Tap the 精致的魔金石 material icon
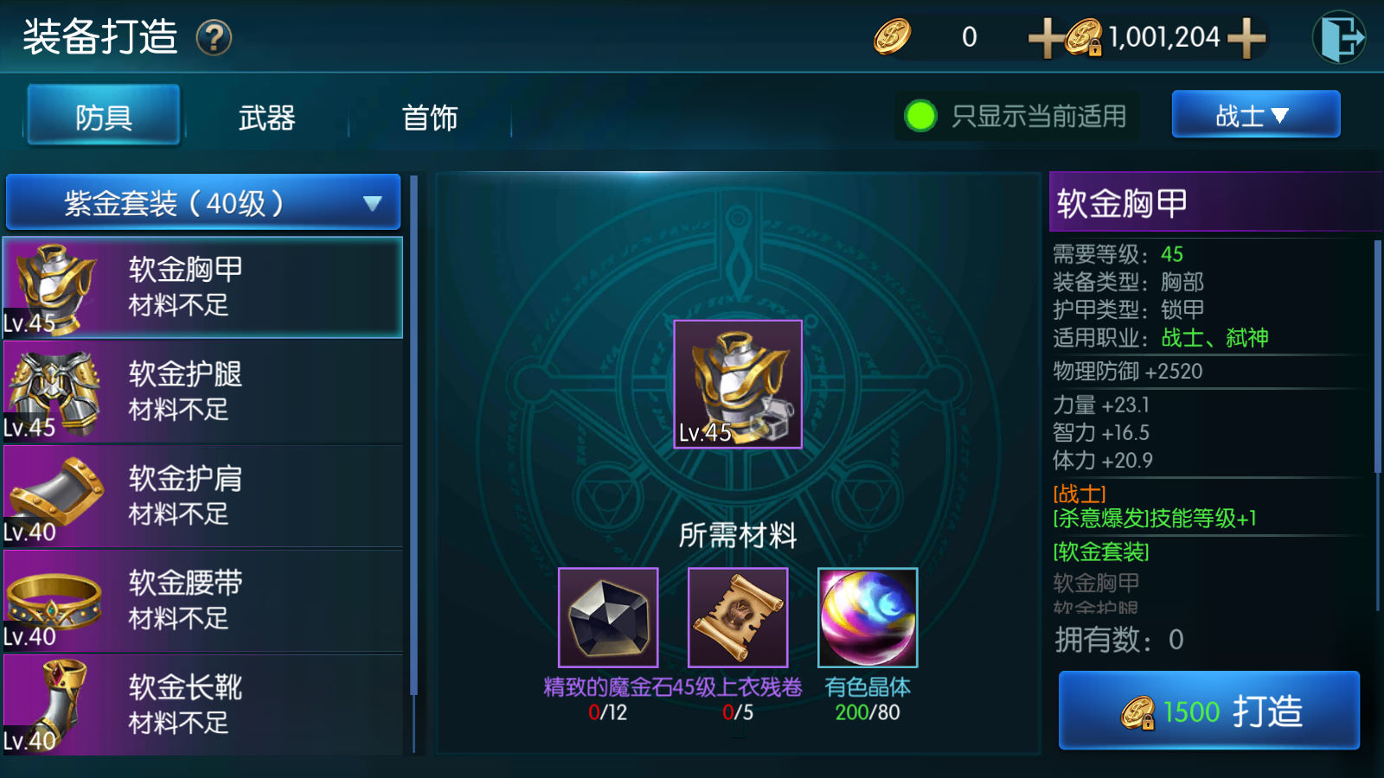1384x778 pixels. 608,617
